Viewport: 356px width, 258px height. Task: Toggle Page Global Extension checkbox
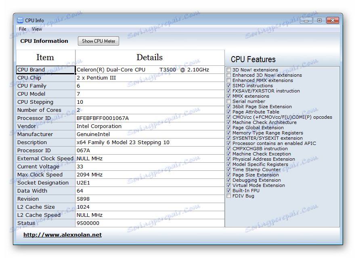228,128
